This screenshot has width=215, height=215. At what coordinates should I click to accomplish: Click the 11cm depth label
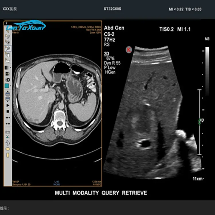click(x=198, y=179)
